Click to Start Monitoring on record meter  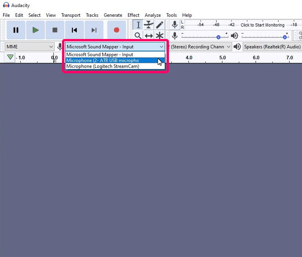[263, 25]
